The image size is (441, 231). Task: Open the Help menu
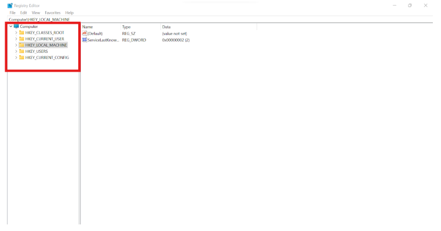coord(69,13)
